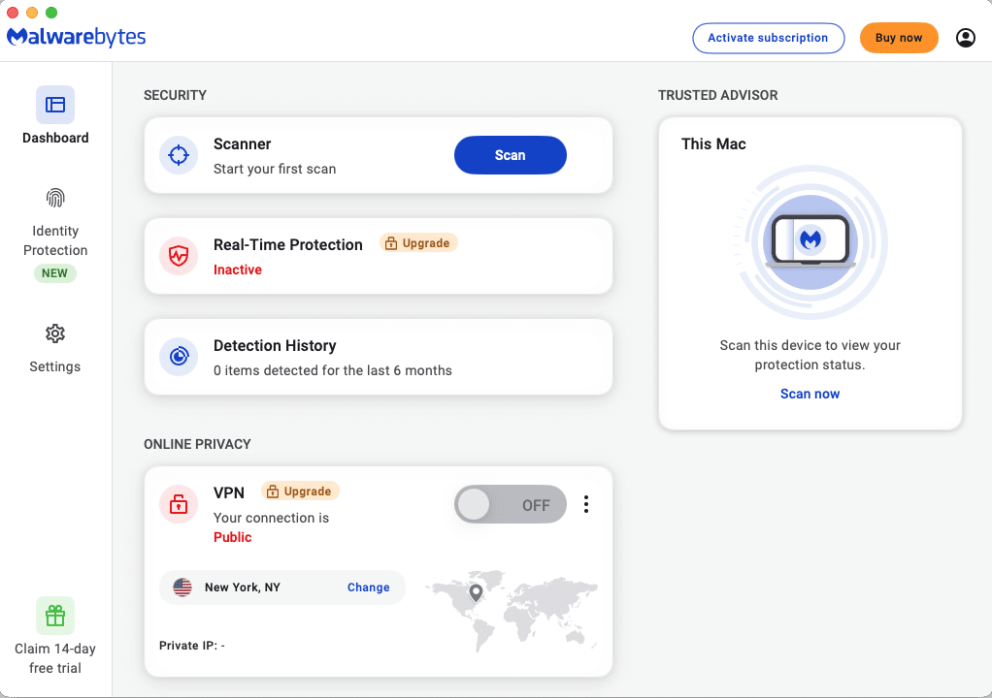992x698 pixels.
Task: Click the This Mac heading
Action: (x=713, y=144)
